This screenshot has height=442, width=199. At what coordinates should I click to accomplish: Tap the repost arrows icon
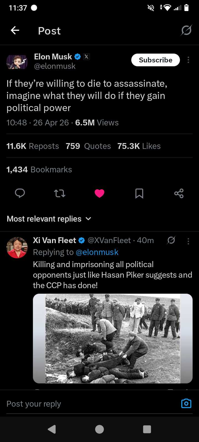tap(60, 193)
